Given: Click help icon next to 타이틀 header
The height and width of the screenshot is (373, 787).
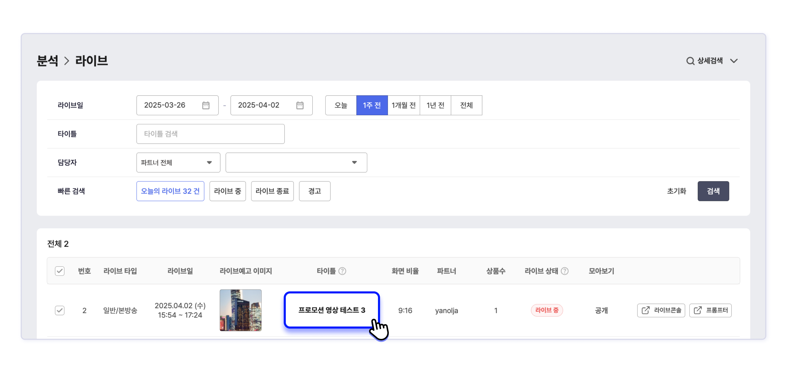Looking at the screenshot, I should 342,271.
